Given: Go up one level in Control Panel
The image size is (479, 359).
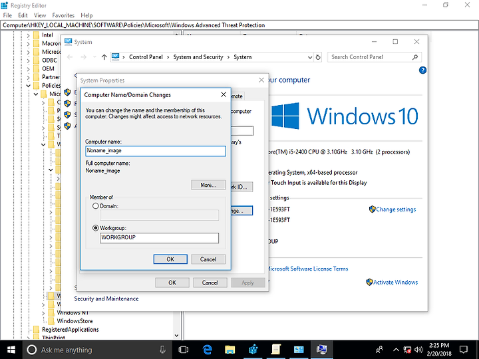Looking at the screenshot, I should pos(104,57).
